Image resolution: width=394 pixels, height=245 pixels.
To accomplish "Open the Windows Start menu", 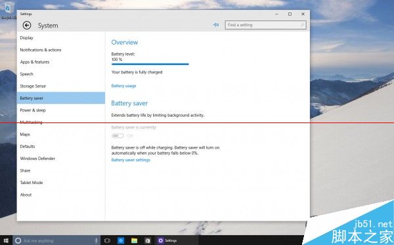I will tap(6, 240).
